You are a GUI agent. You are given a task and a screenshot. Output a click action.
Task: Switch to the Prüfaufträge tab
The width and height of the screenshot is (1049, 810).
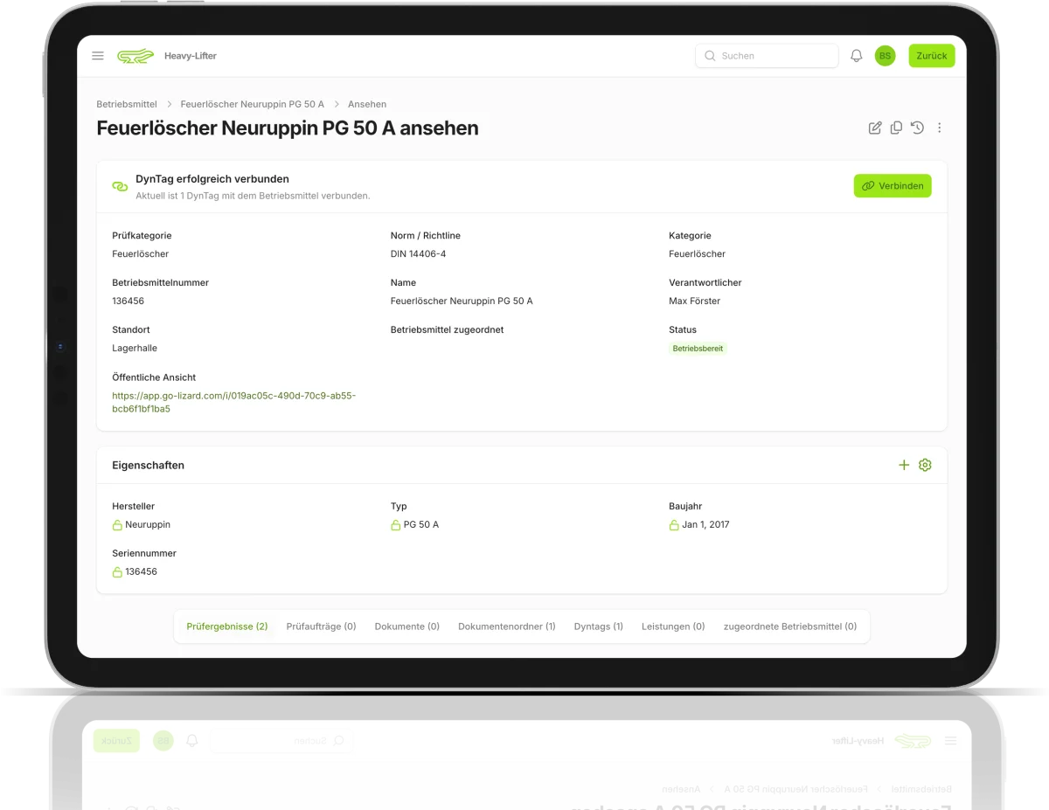pyautogui.click(x=321, y=627)
